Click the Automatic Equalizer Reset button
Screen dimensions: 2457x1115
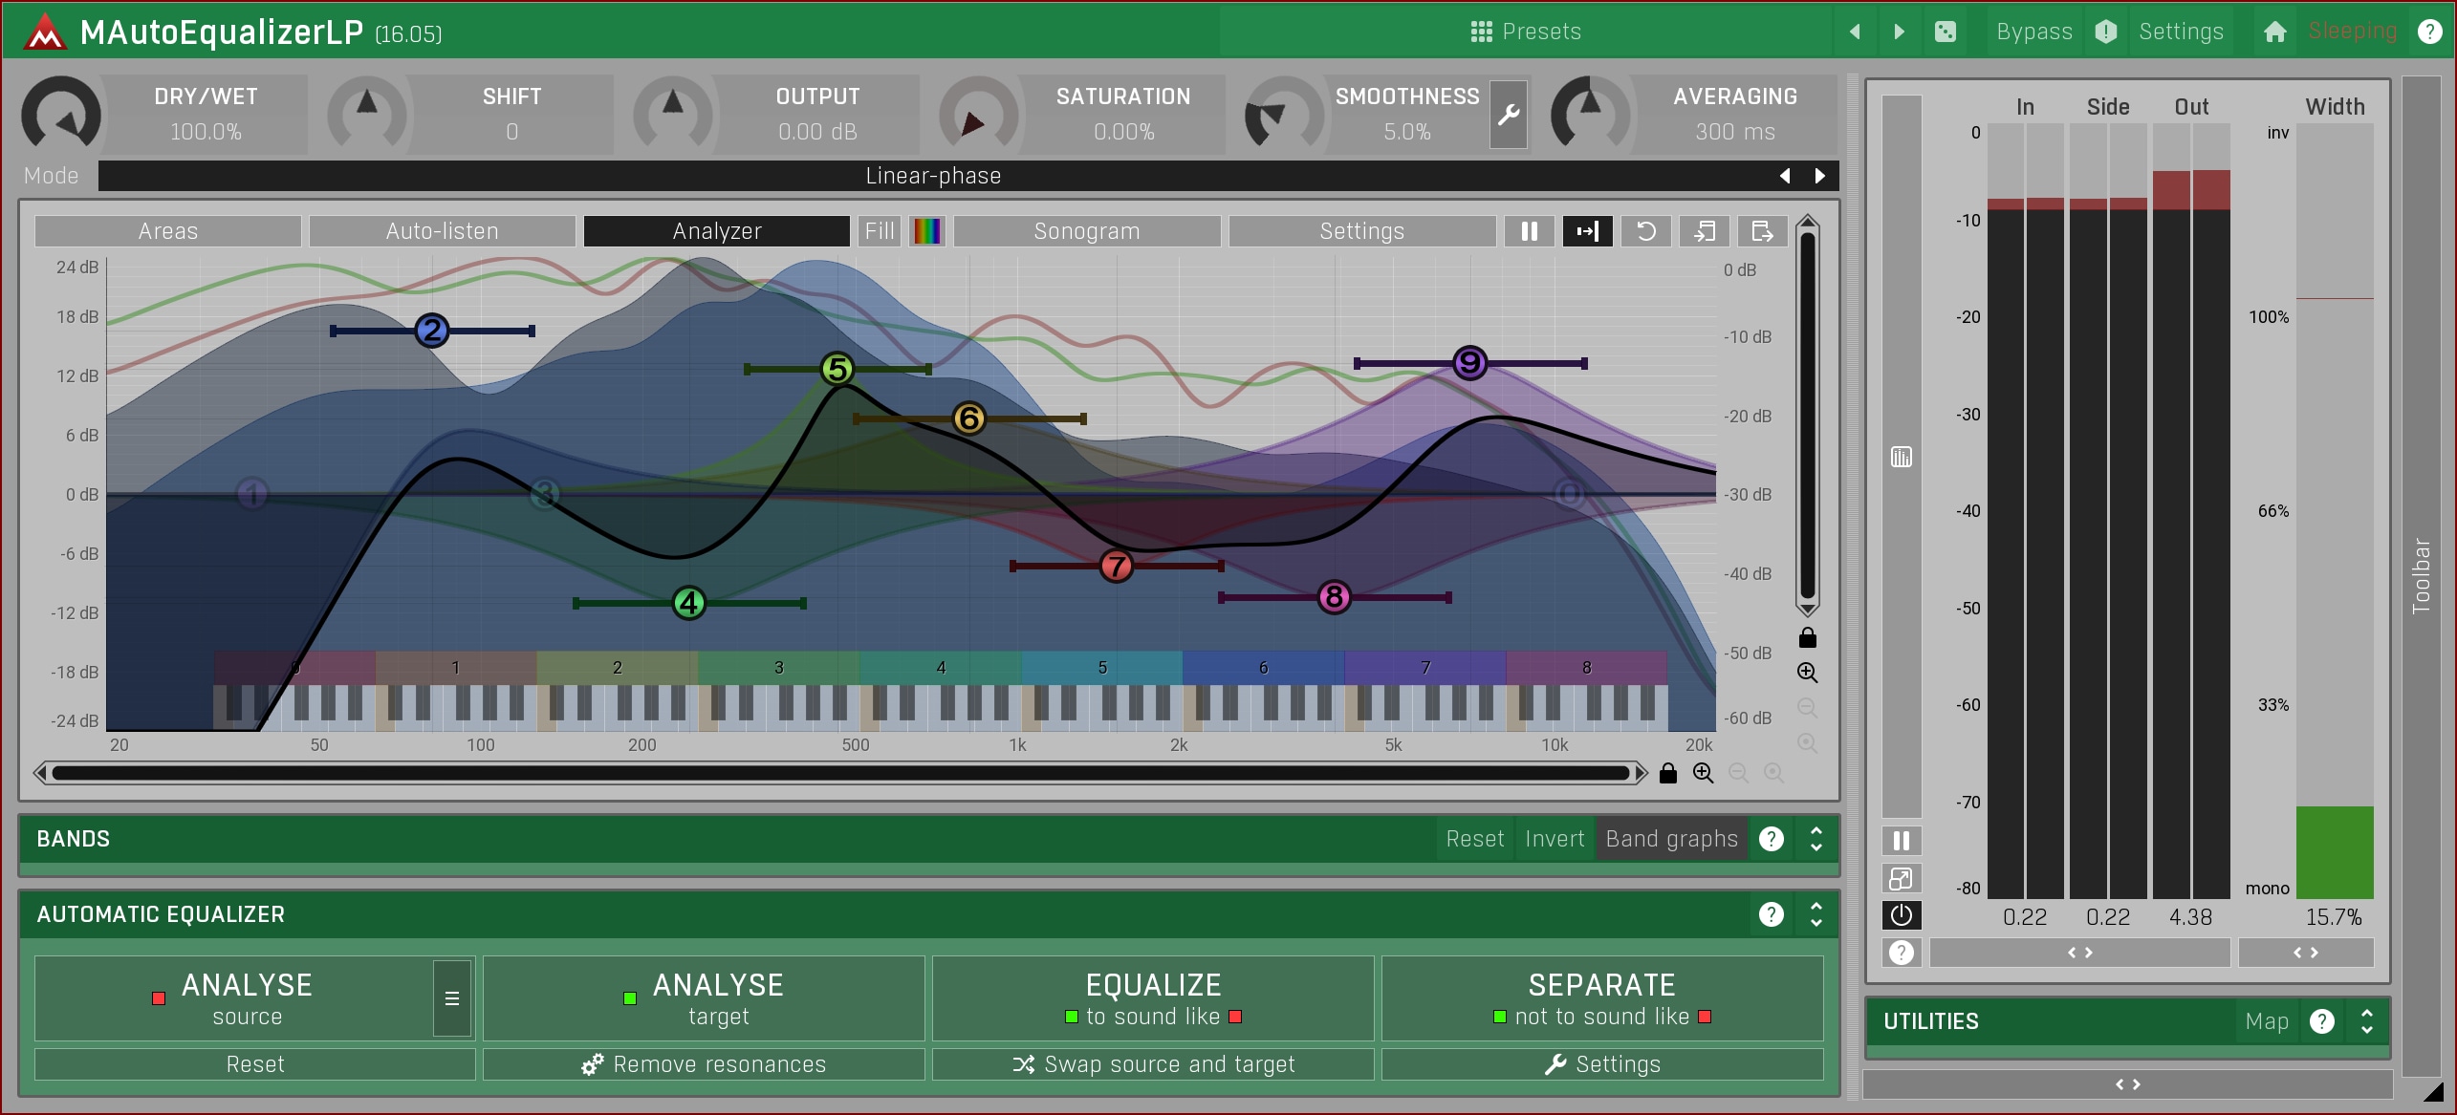255,1064
